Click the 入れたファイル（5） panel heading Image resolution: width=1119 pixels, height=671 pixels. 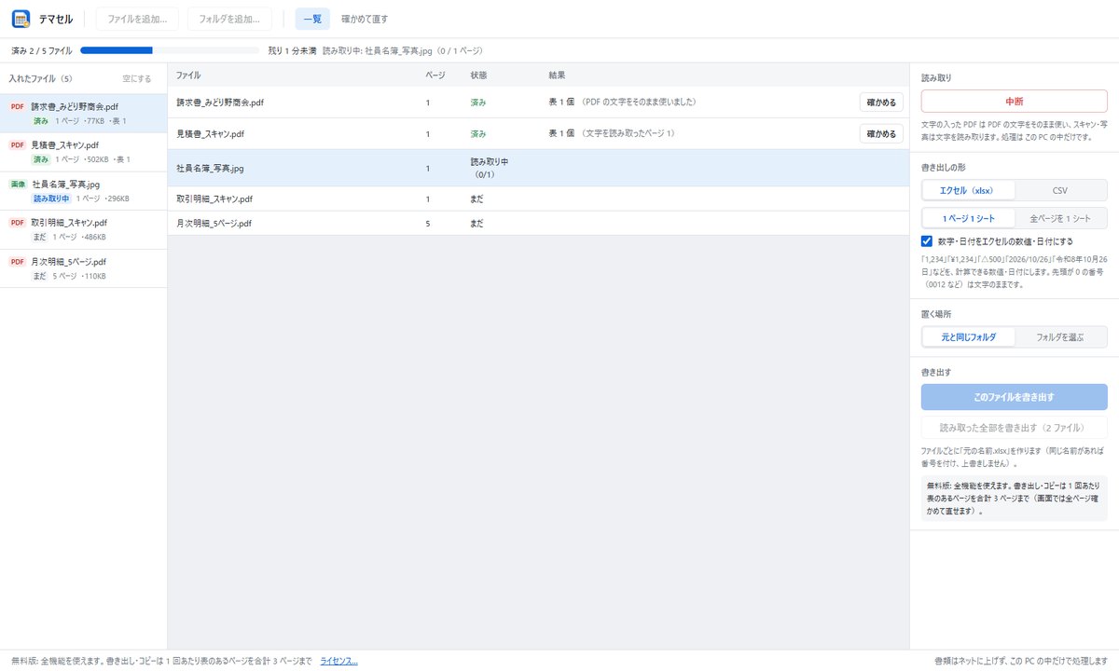41,79
